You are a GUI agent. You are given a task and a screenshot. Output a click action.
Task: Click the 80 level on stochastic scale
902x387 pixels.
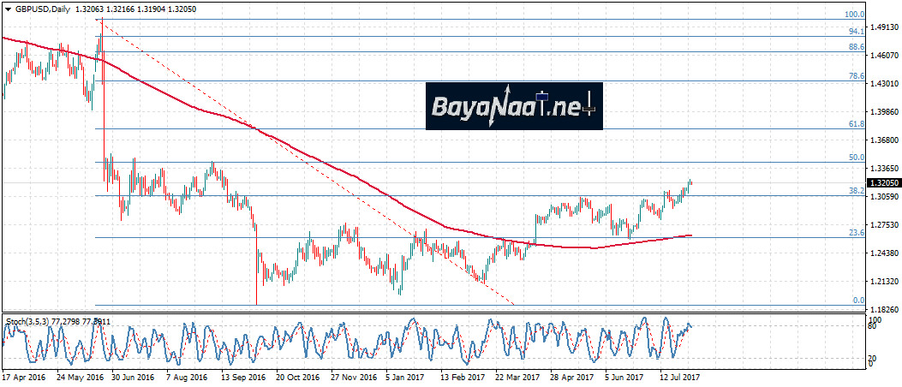click(x=873, y=327)
